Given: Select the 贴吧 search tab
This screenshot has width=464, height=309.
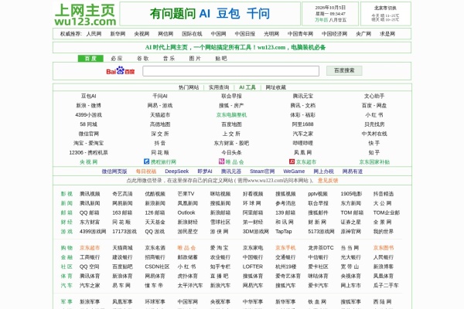Looking at the screenshot, I should click(221, 59).
